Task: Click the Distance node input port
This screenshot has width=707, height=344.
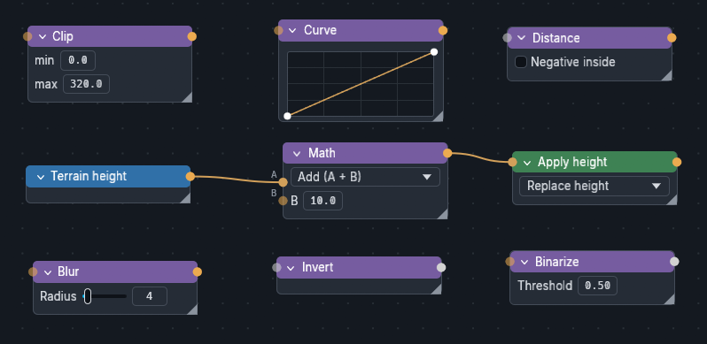Action: [508, 38]
